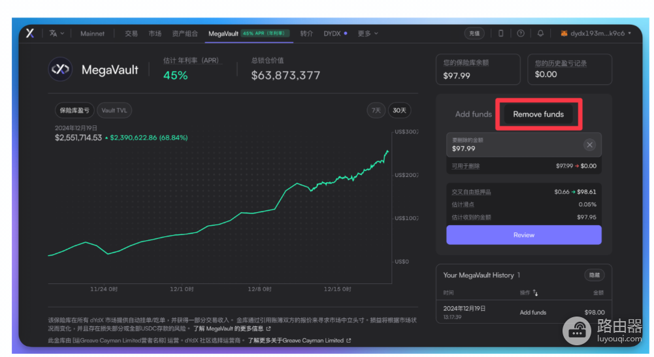Click the Review button
This screenshot has height=357, width=654.
[524, 235]
